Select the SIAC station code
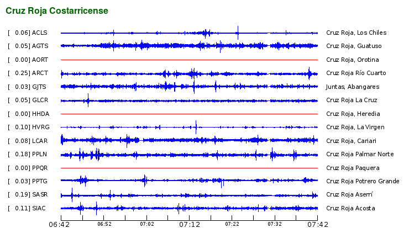 39,208
